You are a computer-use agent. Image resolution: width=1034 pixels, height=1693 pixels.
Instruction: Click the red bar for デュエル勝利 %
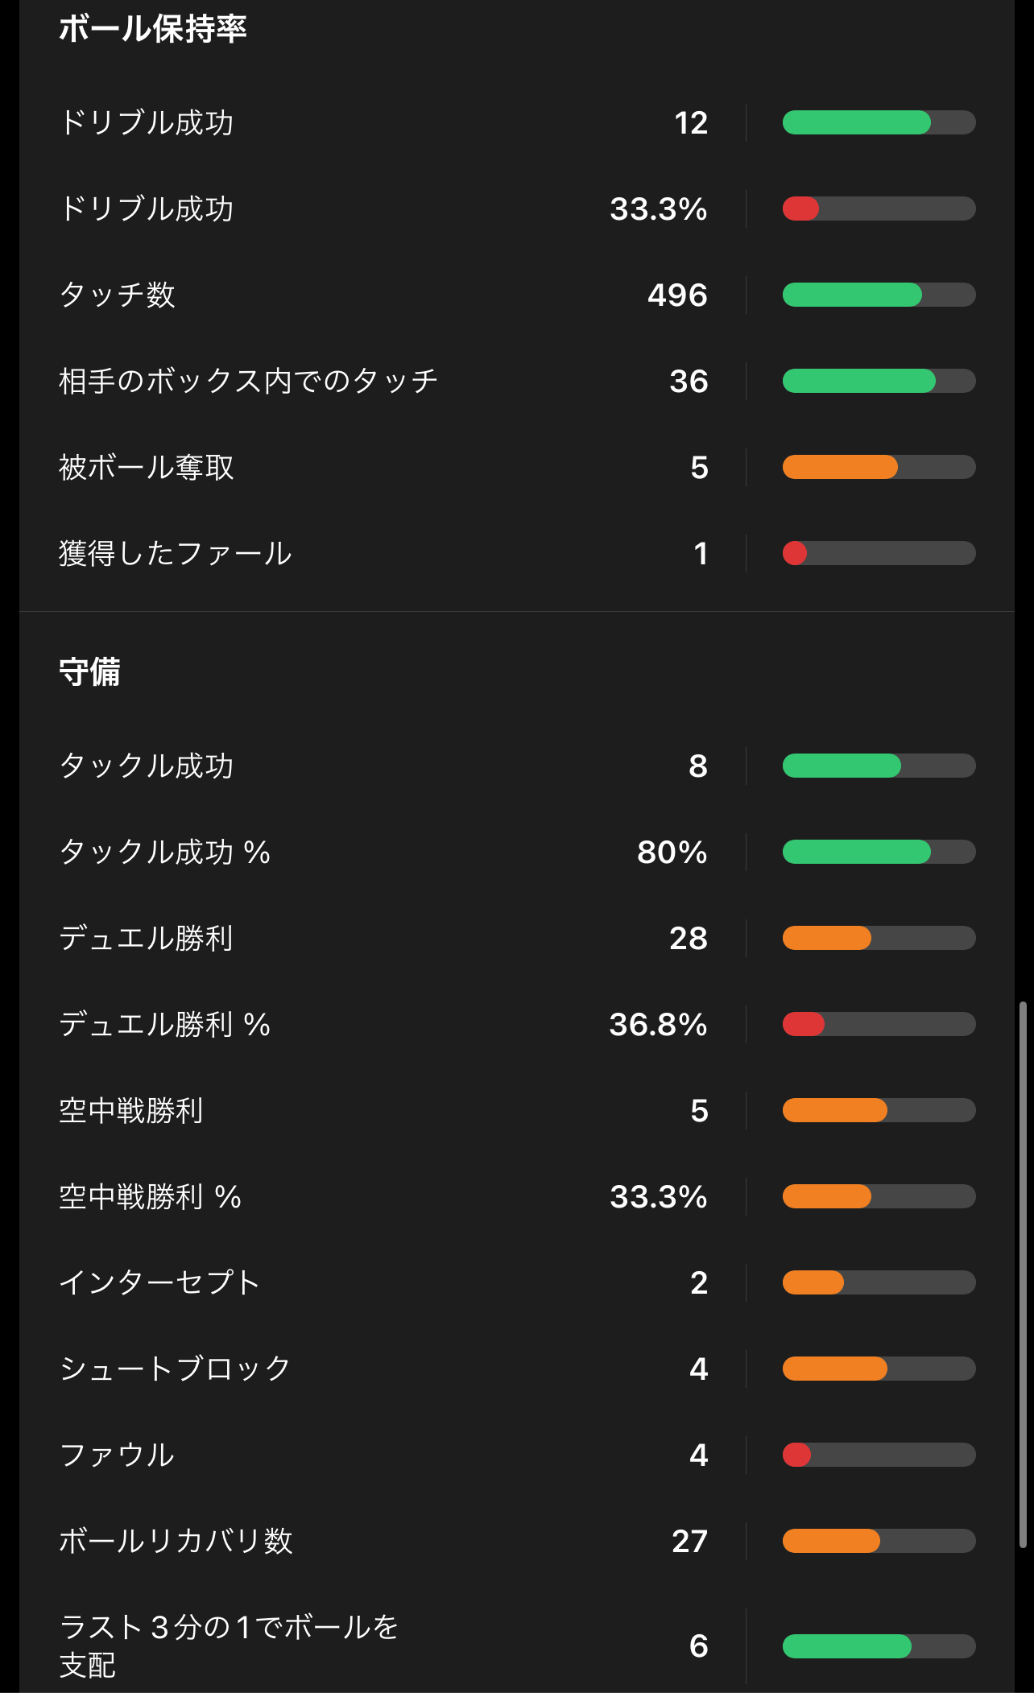(804, 1024)
